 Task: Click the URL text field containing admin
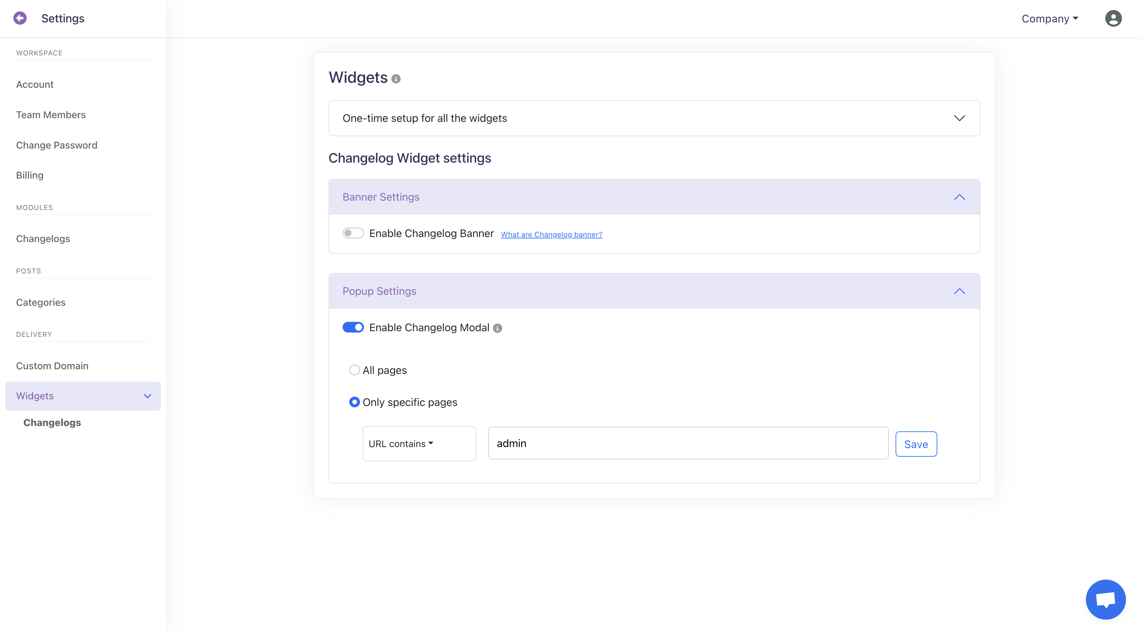pos(688,443)
